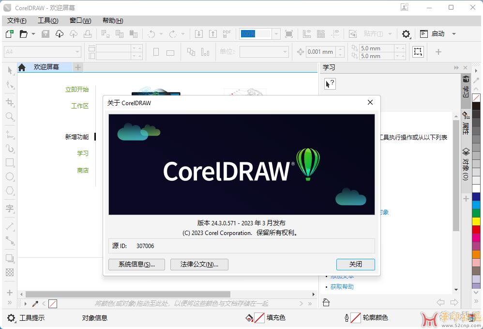Expand the toolbox overflow chevron
The image size is (483, 329).
coord(10,302)
